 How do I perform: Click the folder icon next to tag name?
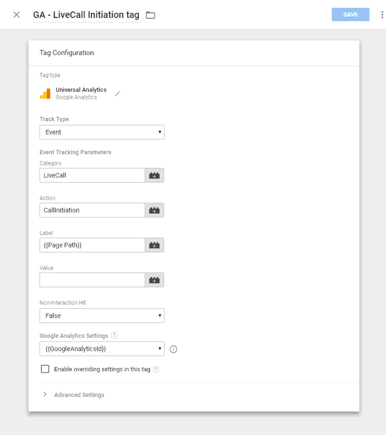point(150,15)
